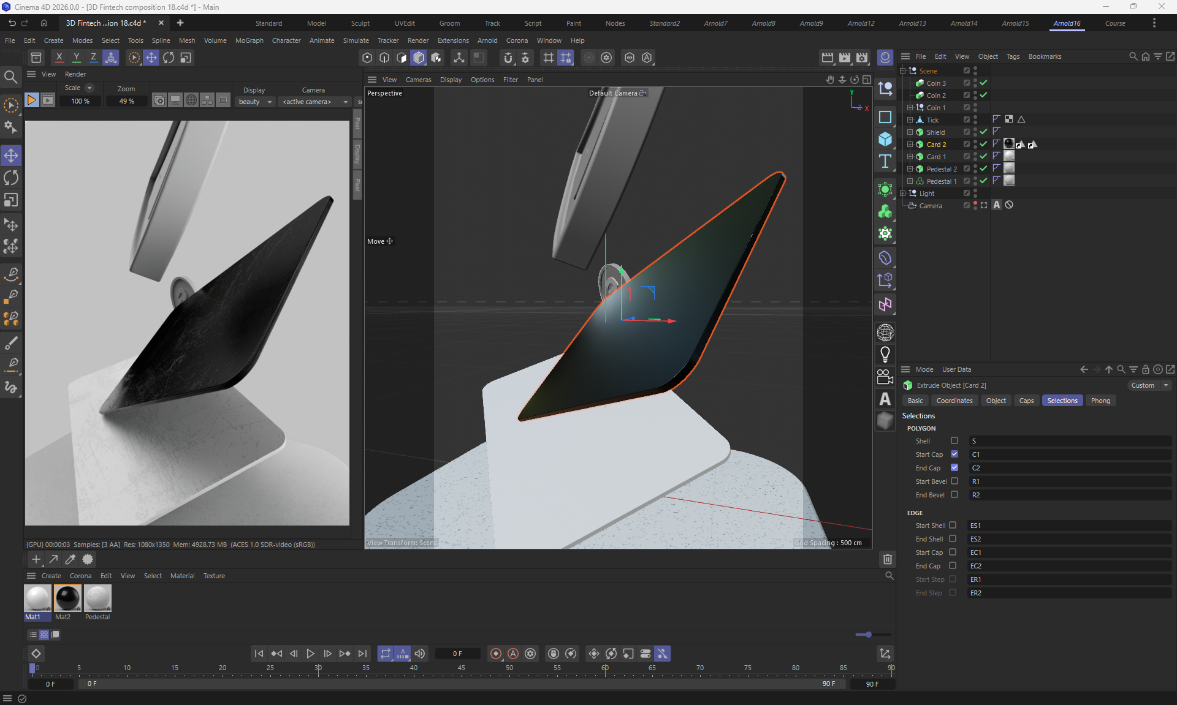This screenshot has height=705, width=1177.
Task: Select the Mat2 material thumbnail
Action: coord(67,598)
